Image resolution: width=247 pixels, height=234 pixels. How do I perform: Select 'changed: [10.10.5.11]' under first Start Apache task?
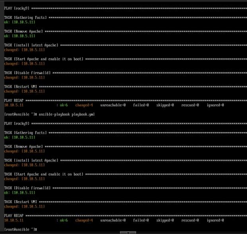pyautogui.click(x=25, y=64)
